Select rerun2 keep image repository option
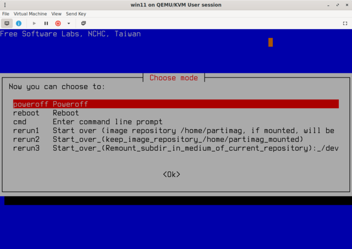 click(x=158, y=140)
